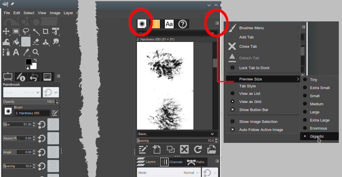Image resolution: width=342 pixels, height=177 pixels.
Task: Select the Eraser tool
Action: pos(36,42)
